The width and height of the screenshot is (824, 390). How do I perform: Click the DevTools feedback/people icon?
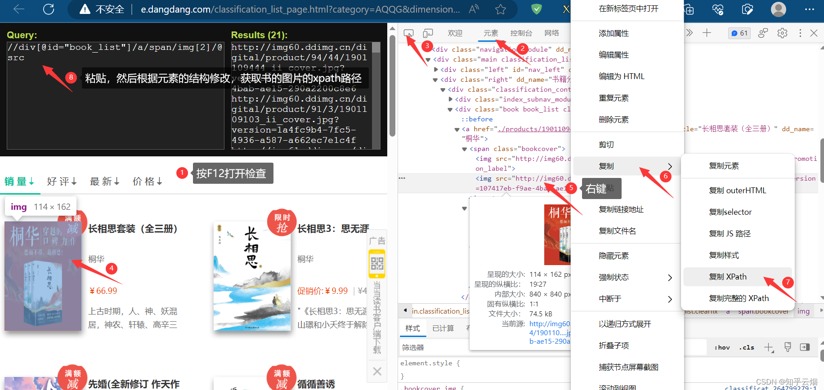763,33
